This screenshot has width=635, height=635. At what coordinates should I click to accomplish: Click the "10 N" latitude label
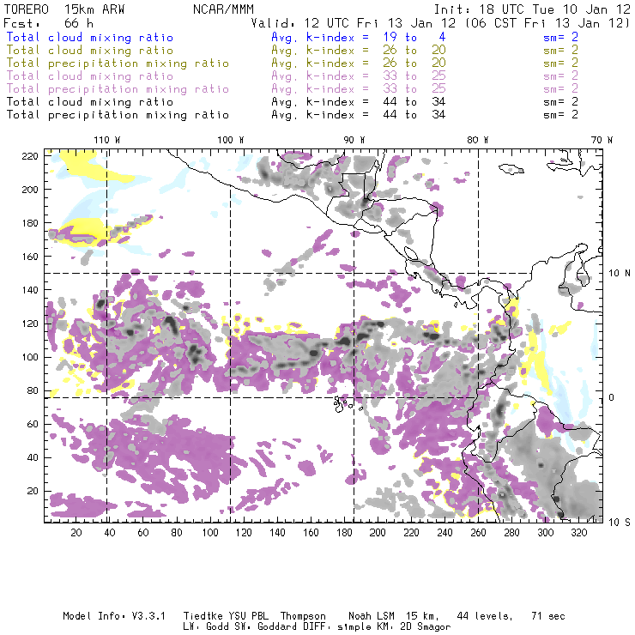620,274
